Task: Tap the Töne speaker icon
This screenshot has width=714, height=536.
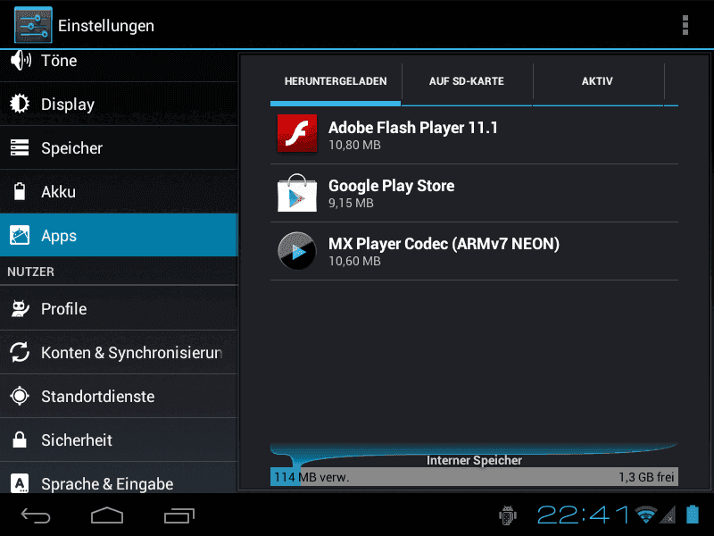Action: (21, 60)
